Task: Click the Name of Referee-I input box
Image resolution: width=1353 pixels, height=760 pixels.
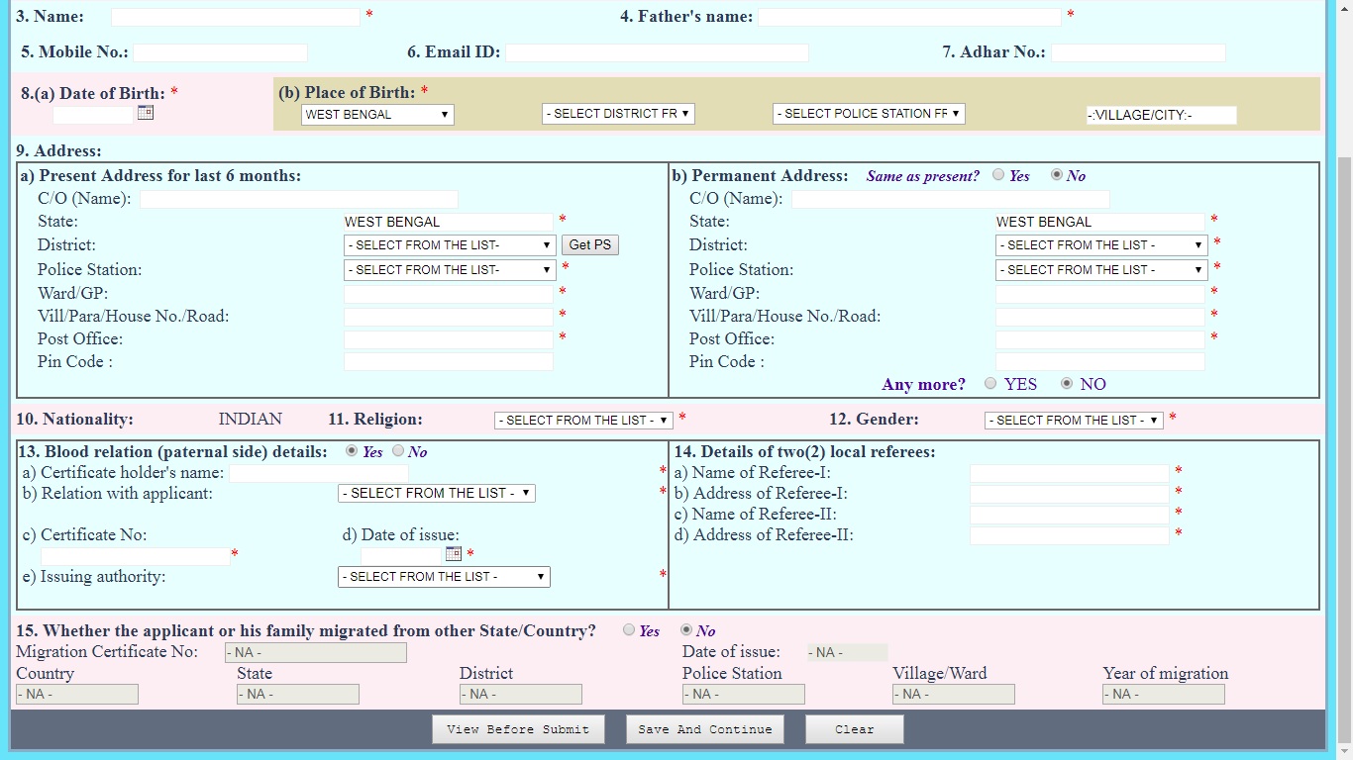Action: [1070, 472]
